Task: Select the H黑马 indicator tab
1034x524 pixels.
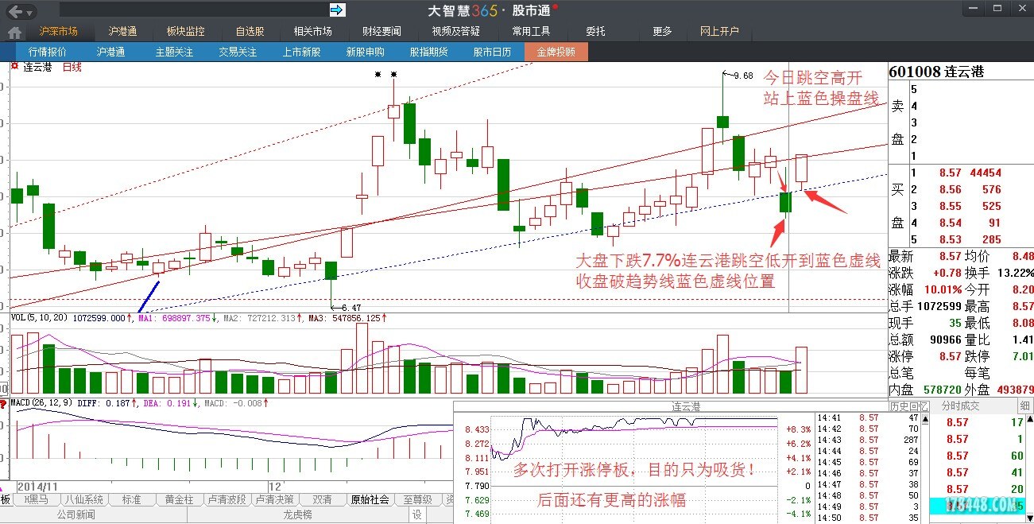Action: tap(38, 500)
